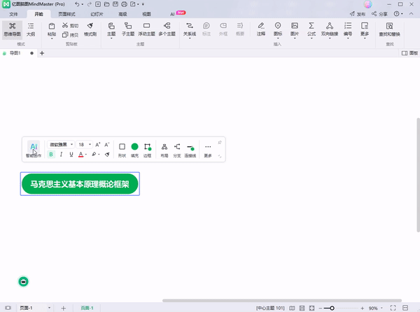Open Find and Replace
This screenshot has height=312, width=420.
389,29
